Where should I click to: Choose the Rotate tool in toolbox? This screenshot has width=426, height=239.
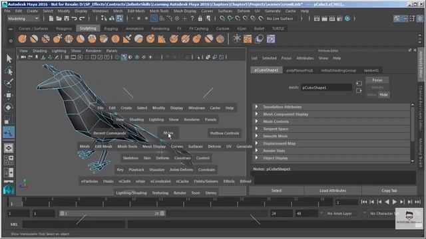9,108
